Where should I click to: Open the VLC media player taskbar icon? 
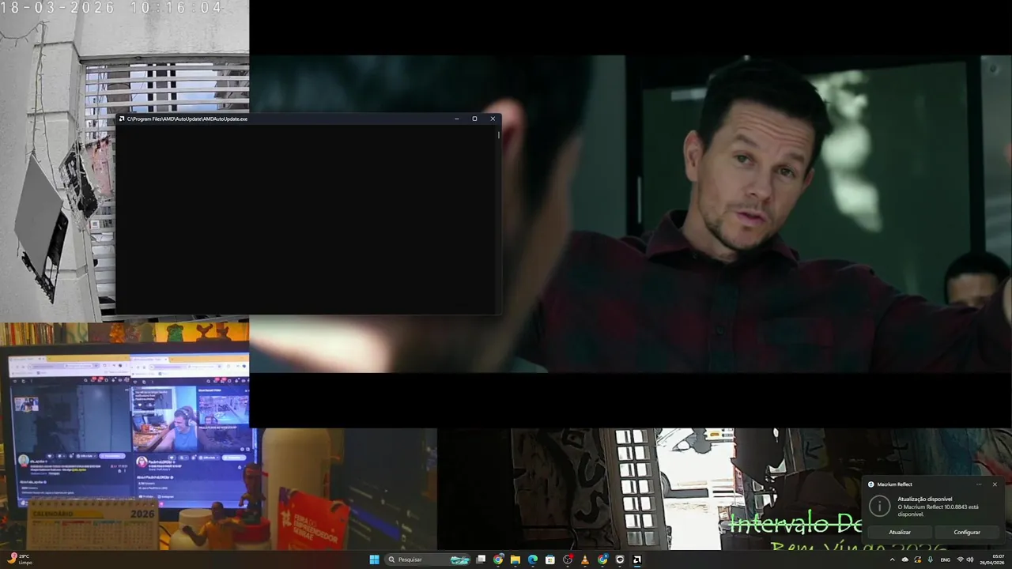point(585,560)
